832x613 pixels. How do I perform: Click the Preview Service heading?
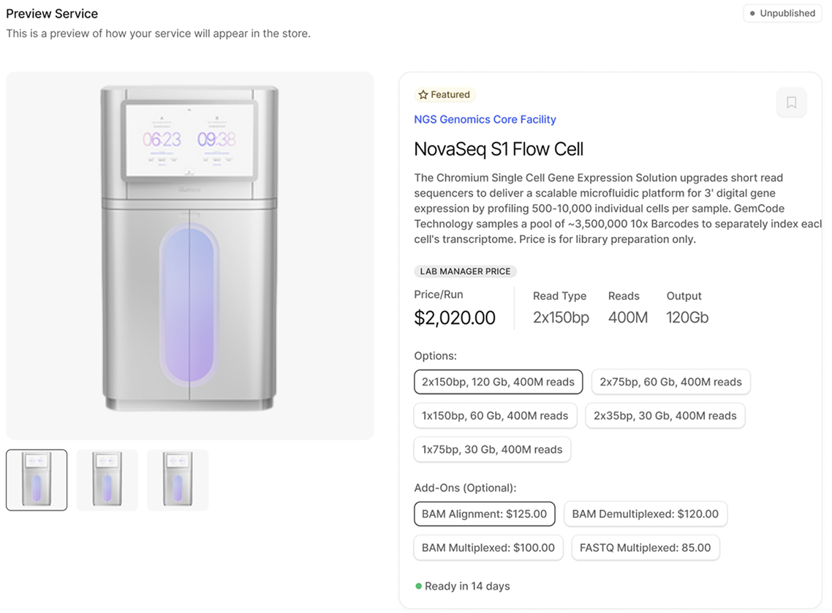(x=52, y=14)
